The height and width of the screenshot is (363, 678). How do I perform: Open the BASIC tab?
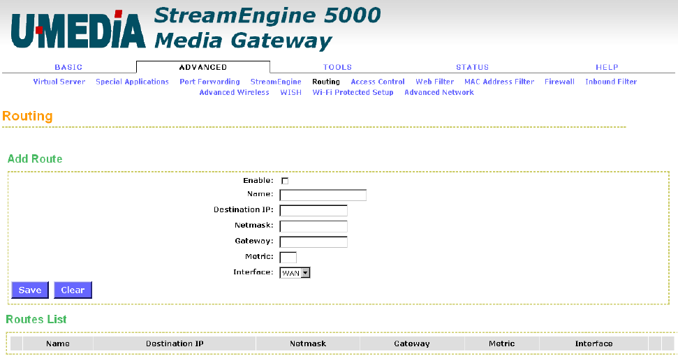[68, 67]
